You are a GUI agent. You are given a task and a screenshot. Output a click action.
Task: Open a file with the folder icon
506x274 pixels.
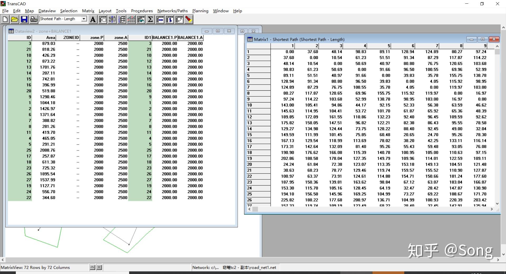point(15,19)
